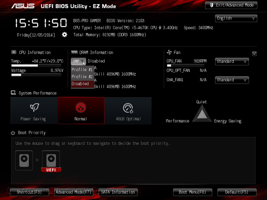The height and width of the screenshot is (200, 267).
Task: Click the ASUS logo
Action: point(23,6)
